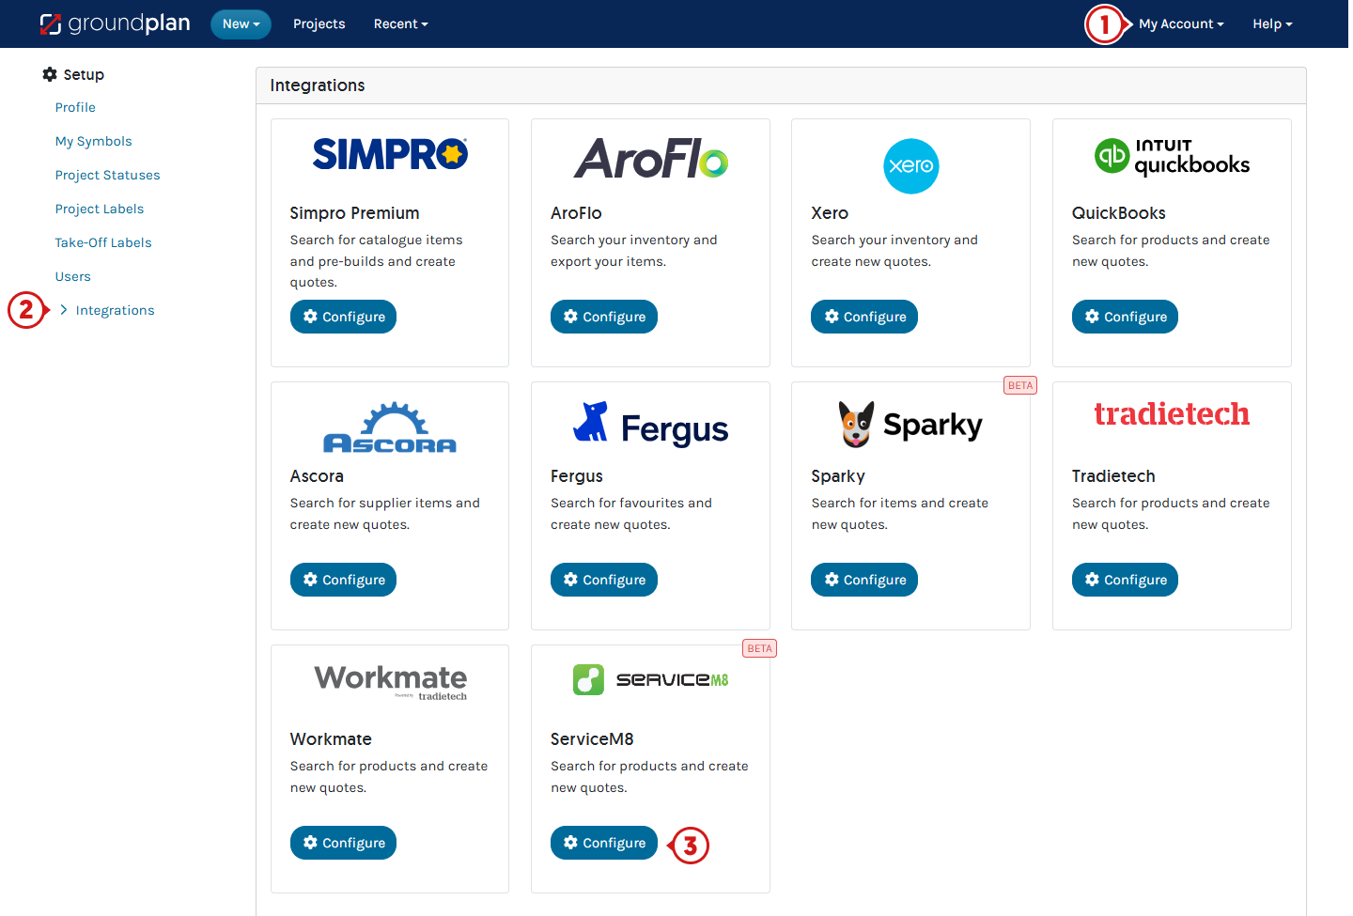This screenshot has width=1353, height=916.
Task: Click the Ascora card title
Action: (x=317, y=476)
